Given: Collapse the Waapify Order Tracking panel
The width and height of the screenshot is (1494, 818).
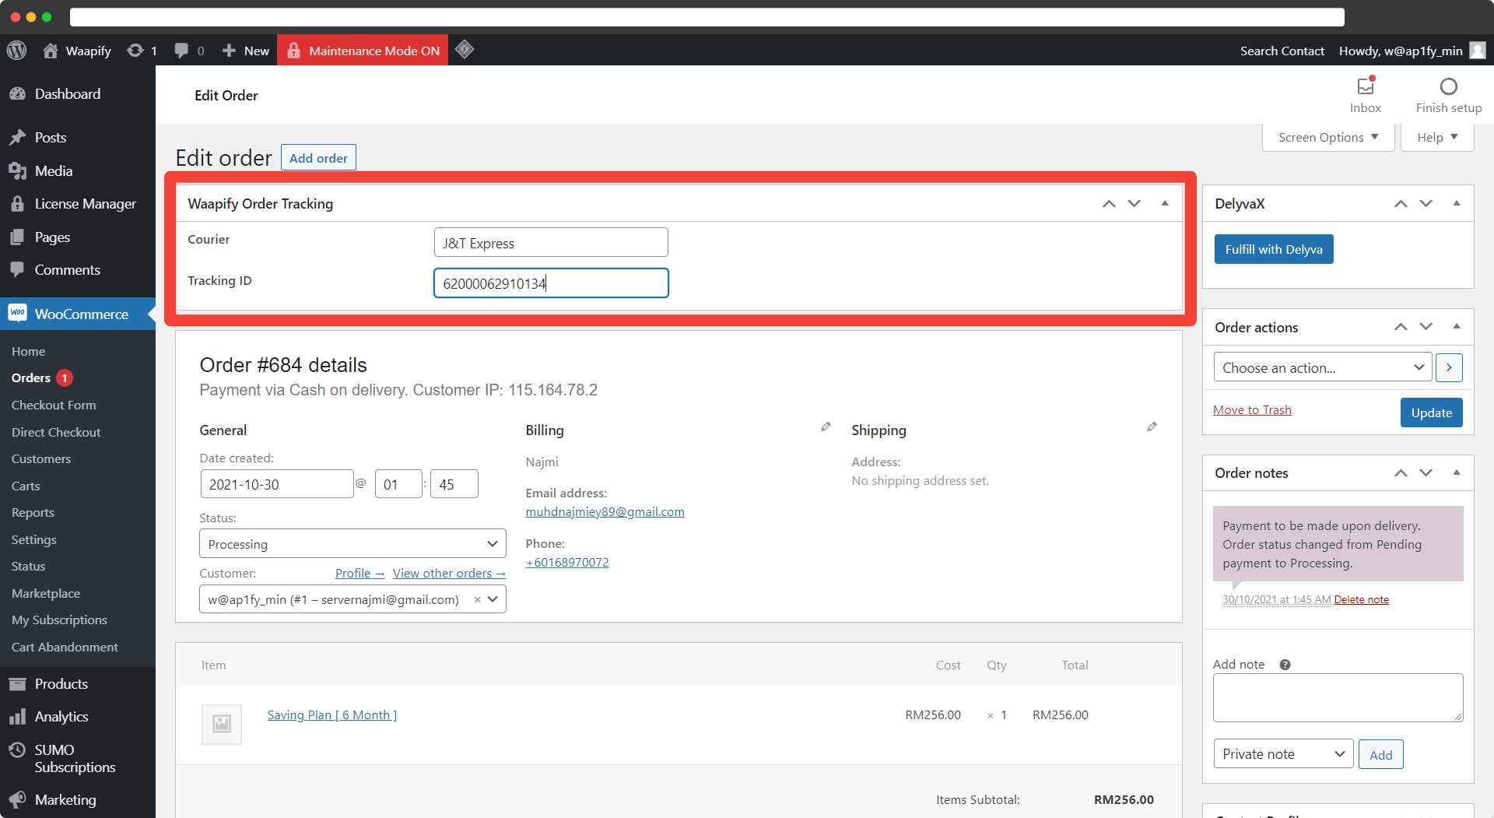Looking at the screenshot, I should pos(1165,203).
